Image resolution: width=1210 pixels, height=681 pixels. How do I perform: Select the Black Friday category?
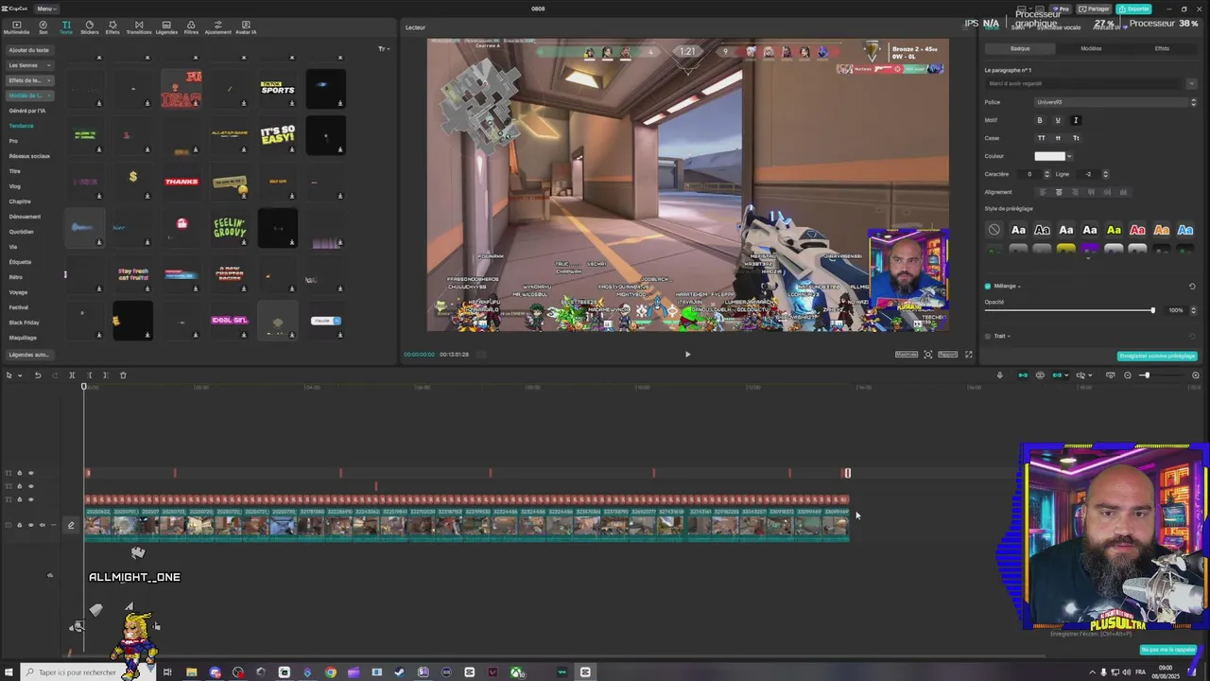pos(25,323)
